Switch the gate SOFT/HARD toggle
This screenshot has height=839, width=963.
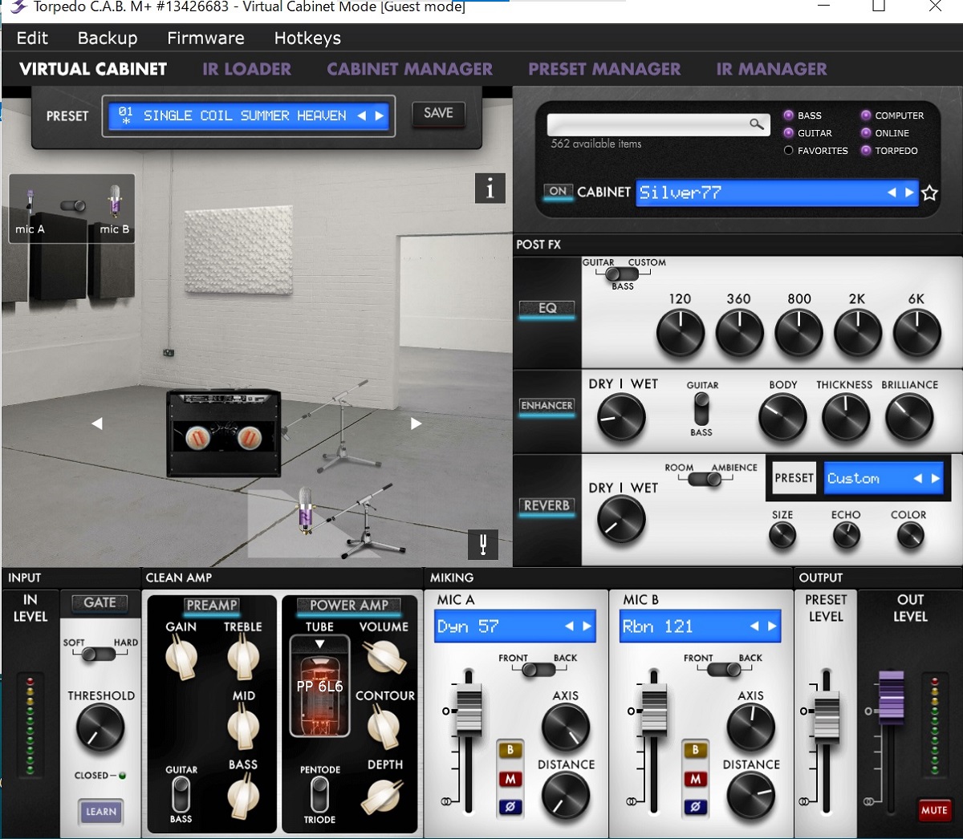(x=100, y=654)
